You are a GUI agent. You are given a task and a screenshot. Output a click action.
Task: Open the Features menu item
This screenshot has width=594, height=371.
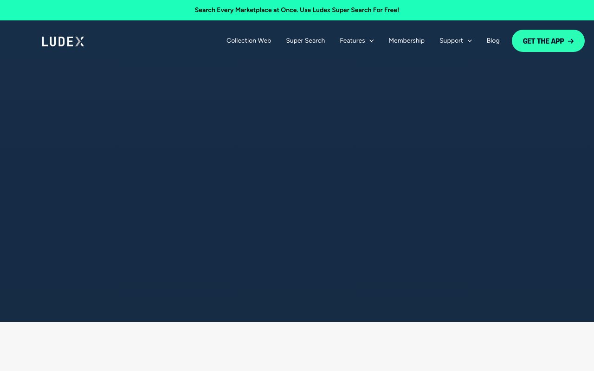(352, 41)
